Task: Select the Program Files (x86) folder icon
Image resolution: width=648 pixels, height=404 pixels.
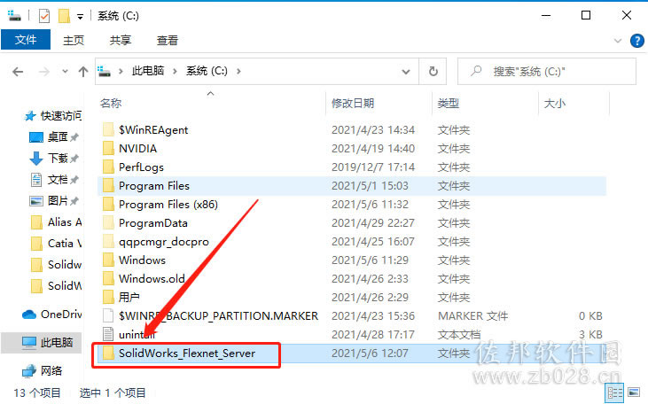Action: coord(108,204)
